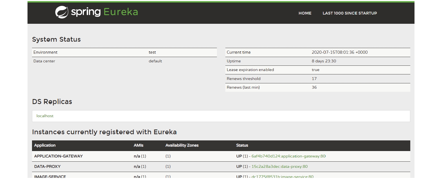Click the APPLICATION-GATEWAY application name
Viewport: 442px width, 179px height.
pyautogui.click(x=58, y=156)
